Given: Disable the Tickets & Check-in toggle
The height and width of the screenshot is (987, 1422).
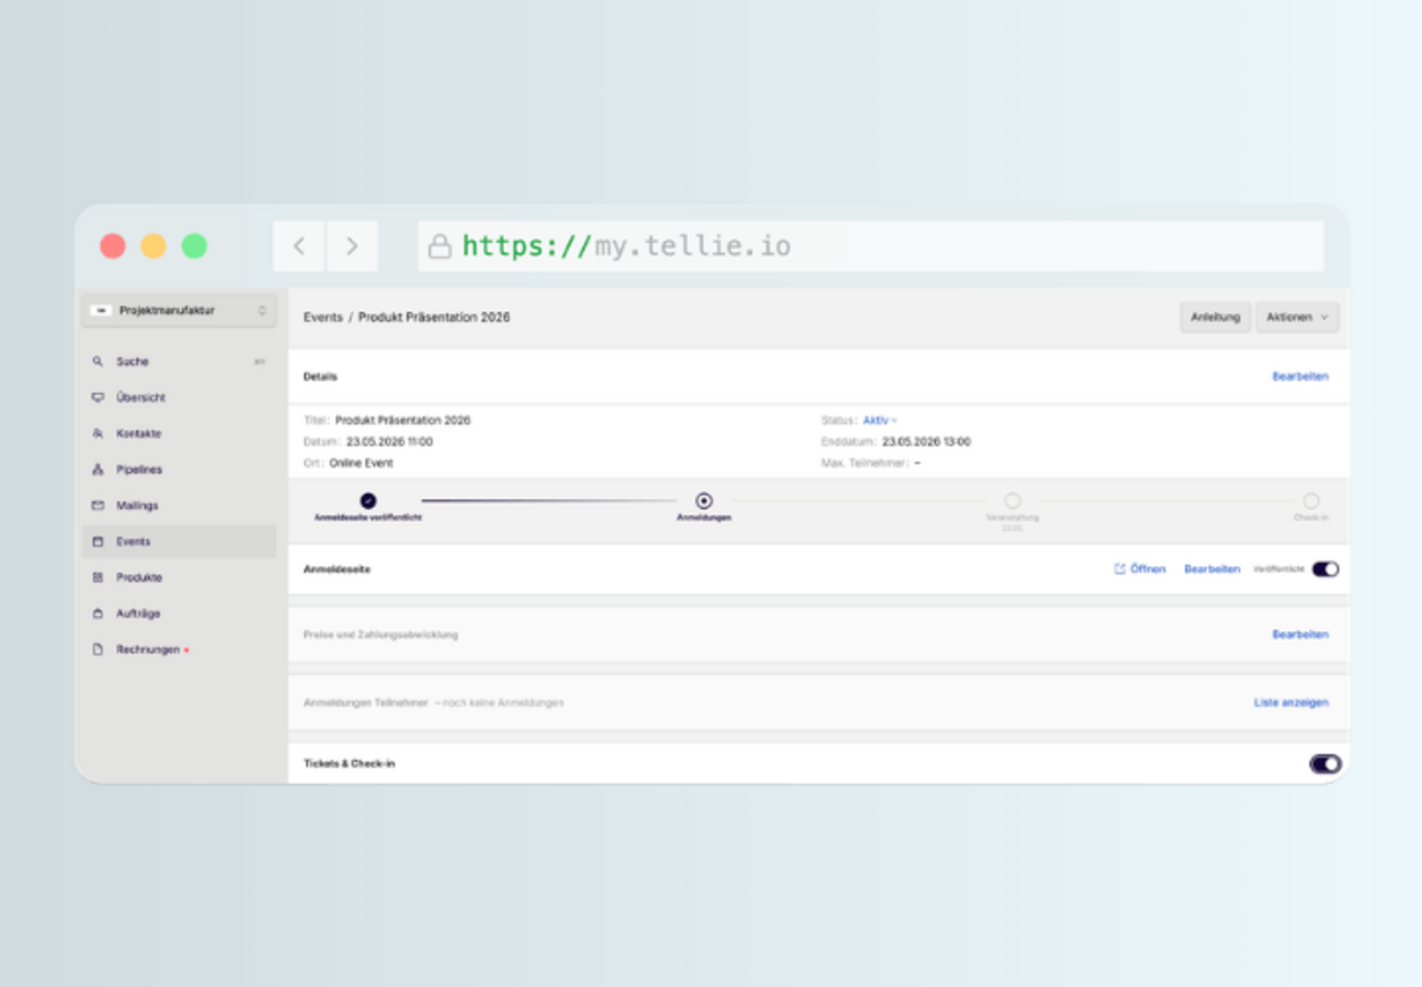Looking at the screenshot, I should click(1325, 763).
